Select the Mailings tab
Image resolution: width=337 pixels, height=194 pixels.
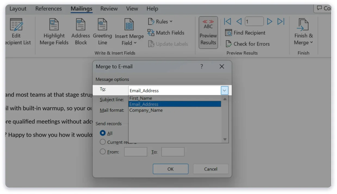point(81,9)
